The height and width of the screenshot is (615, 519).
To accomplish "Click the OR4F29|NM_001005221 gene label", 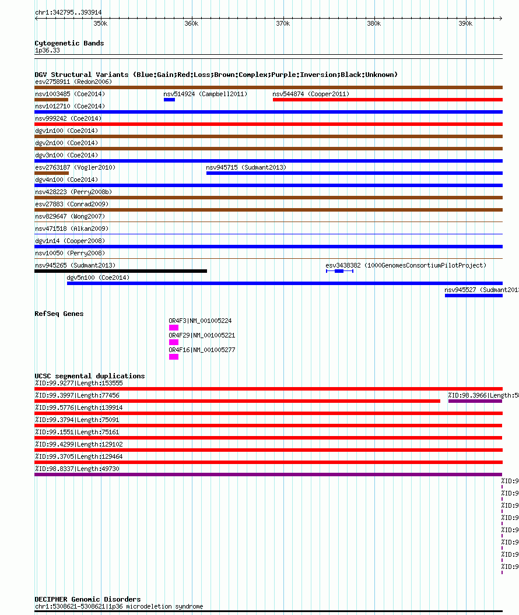I will pos(202,335).
